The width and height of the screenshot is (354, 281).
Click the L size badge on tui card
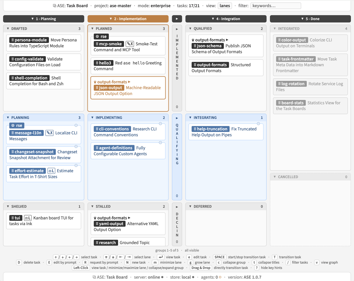(x=28, y=218)
